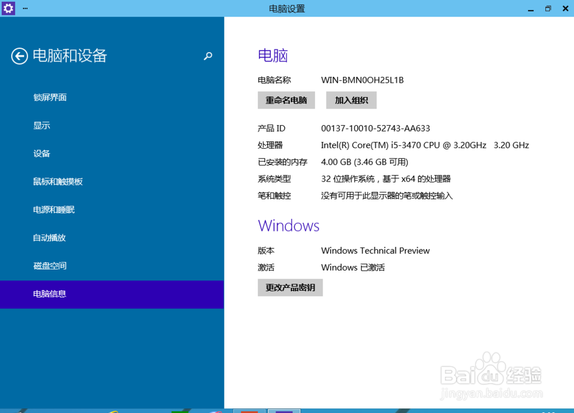Click the back arrow beside 电脑和设备

[19, 56]
